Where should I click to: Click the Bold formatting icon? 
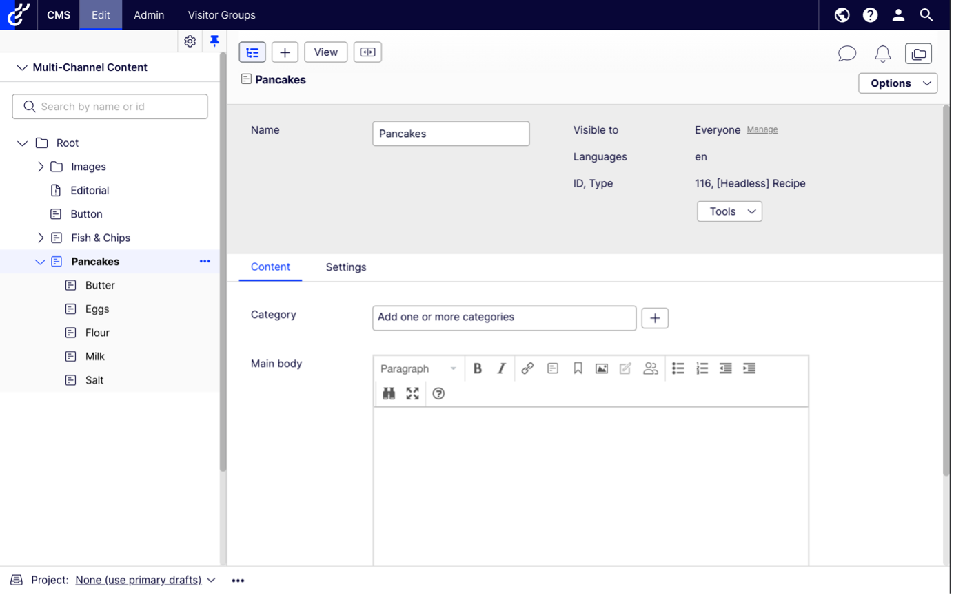[x=477, y=368]
